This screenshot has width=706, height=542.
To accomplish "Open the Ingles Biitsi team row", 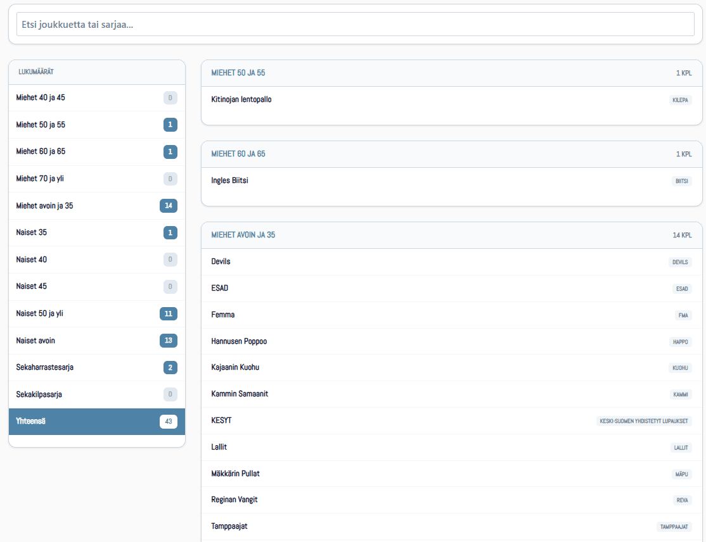I will 229,180.
